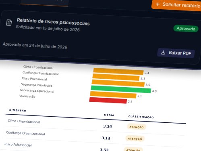Screen dimensions: 201x151
Task: Click the orange bar valued 3.5
Action: 118,83
